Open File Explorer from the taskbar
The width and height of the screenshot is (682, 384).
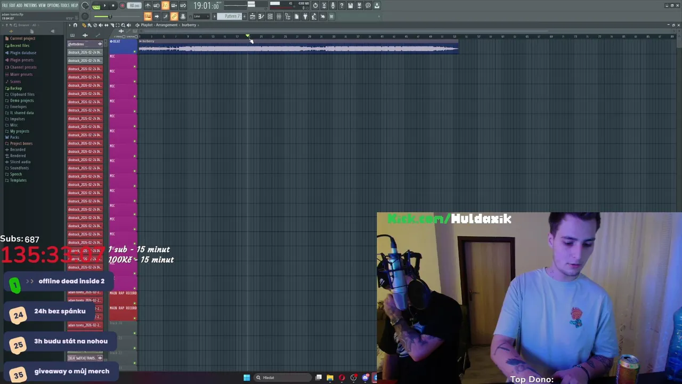330,378
